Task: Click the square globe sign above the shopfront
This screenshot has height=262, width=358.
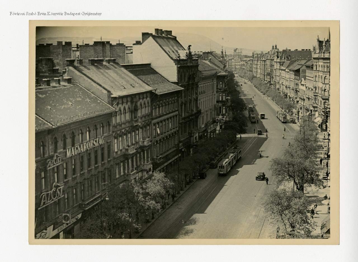Action: click(x=66, y=218)
